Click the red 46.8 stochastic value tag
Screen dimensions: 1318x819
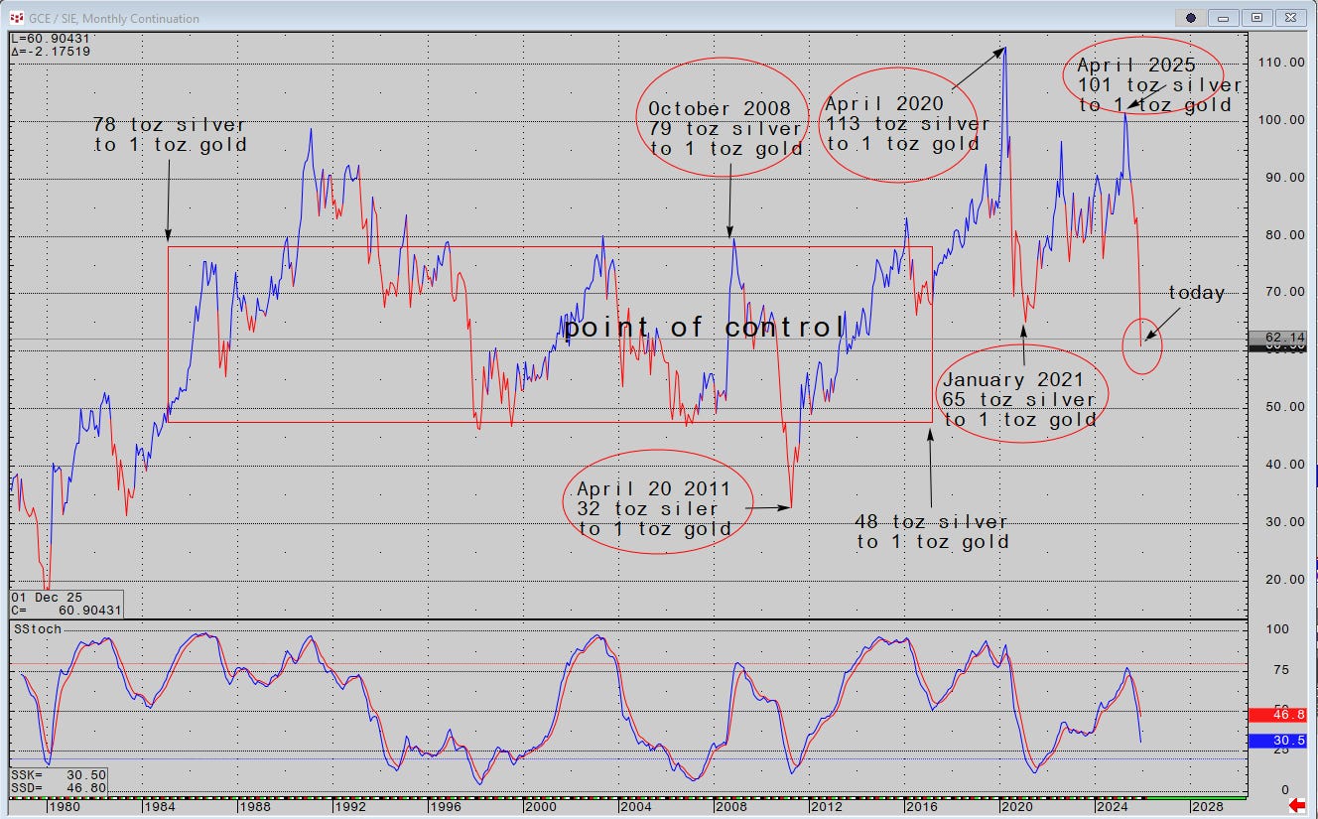tap(1277, 713)
